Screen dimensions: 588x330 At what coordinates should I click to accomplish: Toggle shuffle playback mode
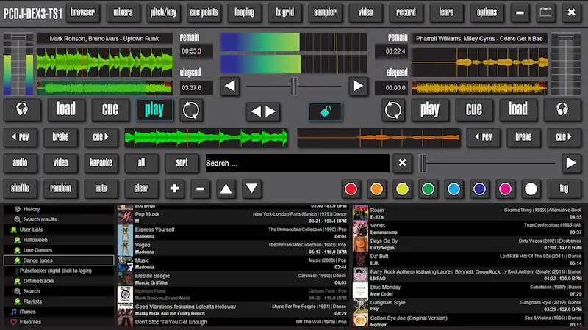point(21,188)
